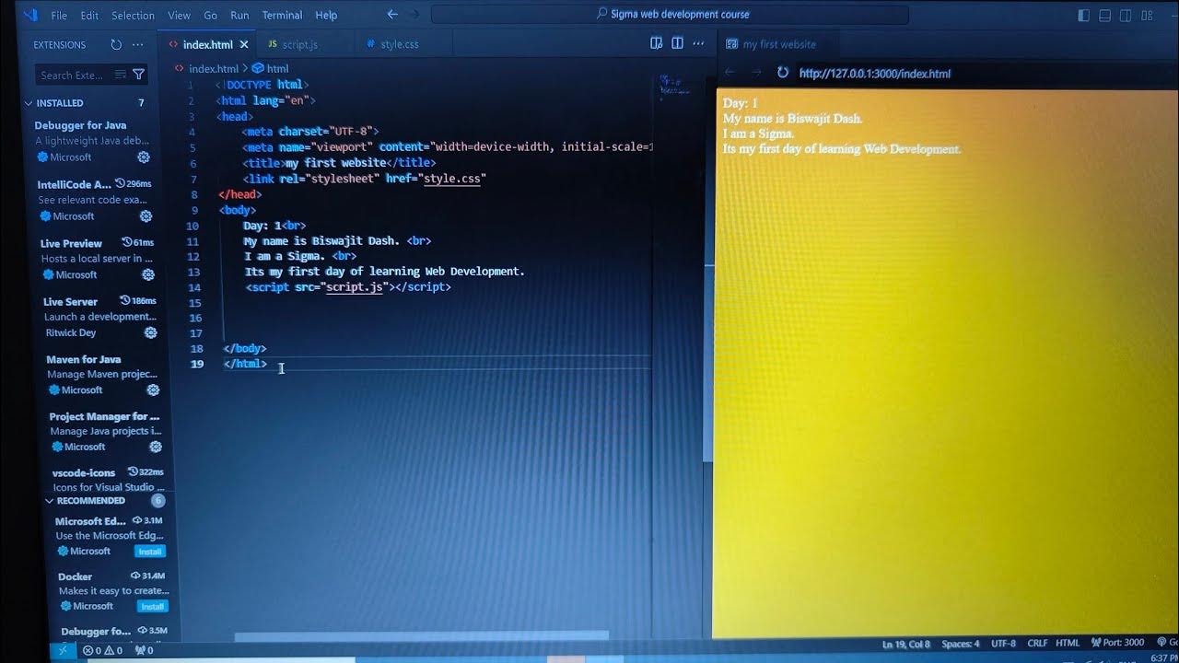Toggle the bottom panel visibility
The image size is (1179, 663).
(1104, 16)
